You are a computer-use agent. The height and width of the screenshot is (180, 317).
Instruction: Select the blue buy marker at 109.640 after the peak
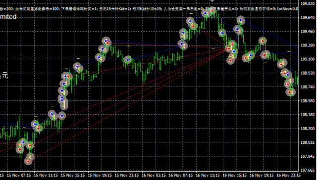(x=241, y=20)
